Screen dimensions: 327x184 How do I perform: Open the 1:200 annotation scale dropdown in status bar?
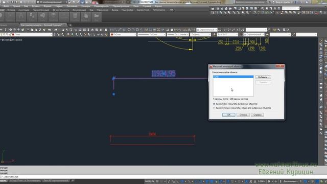tap(262, 181)
